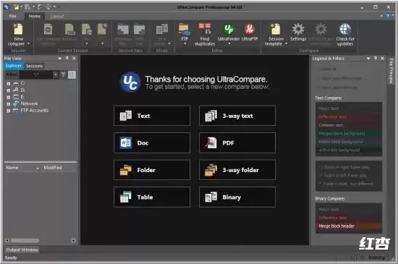Screen dimensions: 398x264
Task: Open Legend & Filters panel options arrow
Action: (368, 59)
